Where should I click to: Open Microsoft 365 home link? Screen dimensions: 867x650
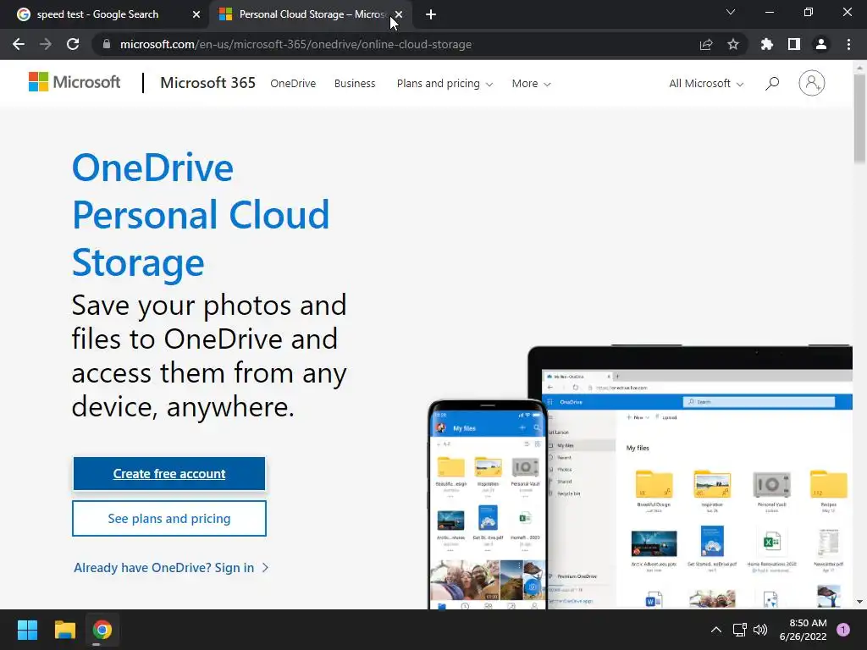tap(208, 83)
